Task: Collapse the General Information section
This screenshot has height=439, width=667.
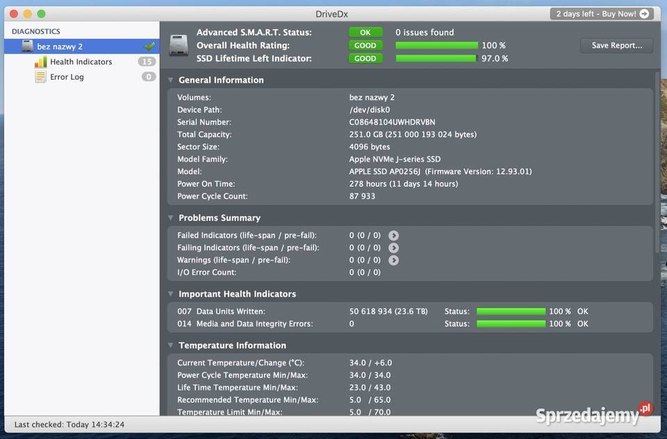Action: [x=171, y=80]
